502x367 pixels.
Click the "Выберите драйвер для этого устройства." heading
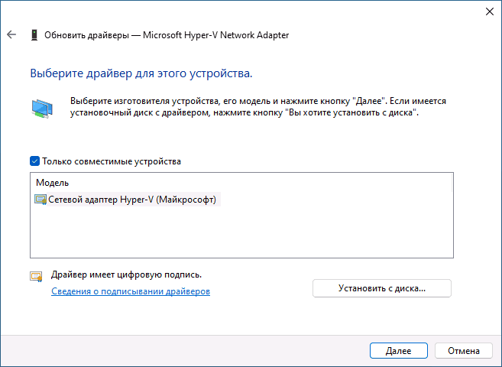(x=141, y=73)
